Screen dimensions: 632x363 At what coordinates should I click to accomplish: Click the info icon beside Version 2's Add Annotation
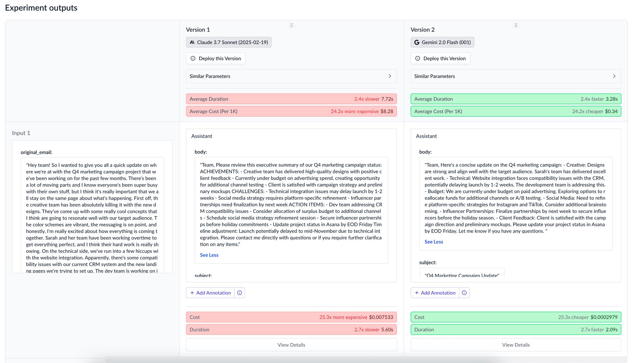click(x=464, y=292)
